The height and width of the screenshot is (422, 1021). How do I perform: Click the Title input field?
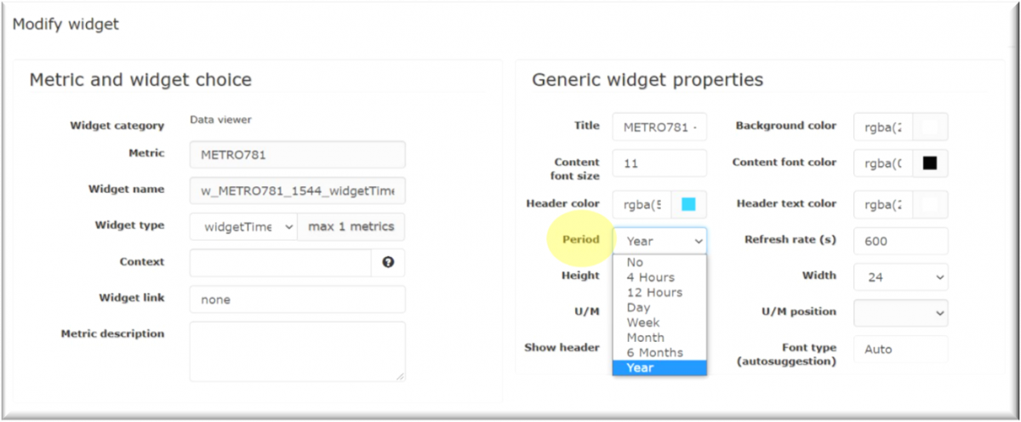(659, 127)
